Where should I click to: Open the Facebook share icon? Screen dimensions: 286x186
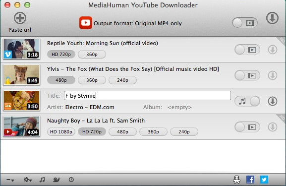point(250,180)
